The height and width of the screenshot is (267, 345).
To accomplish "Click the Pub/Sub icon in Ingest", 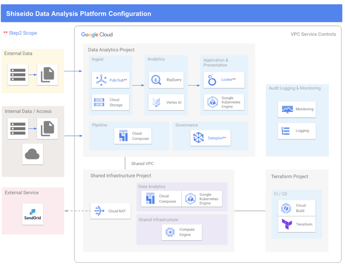I will click(x=101, y=80).
